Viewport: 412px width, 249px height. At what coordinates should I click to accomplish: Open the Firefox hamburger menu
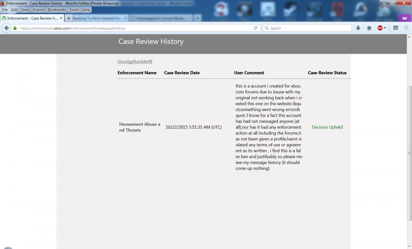[396, 28]
